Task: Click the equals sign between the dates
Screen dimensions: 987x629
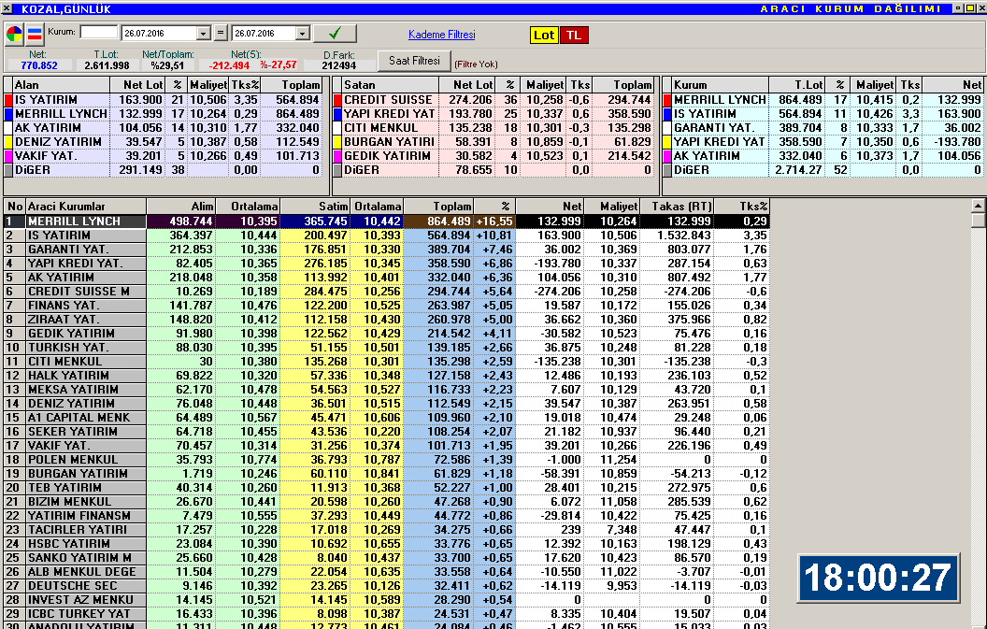Action: tap(221, 34)
